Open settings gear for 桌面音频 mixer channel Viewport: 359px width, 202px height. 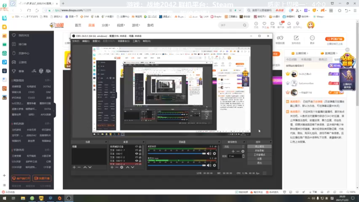point(215,154)
